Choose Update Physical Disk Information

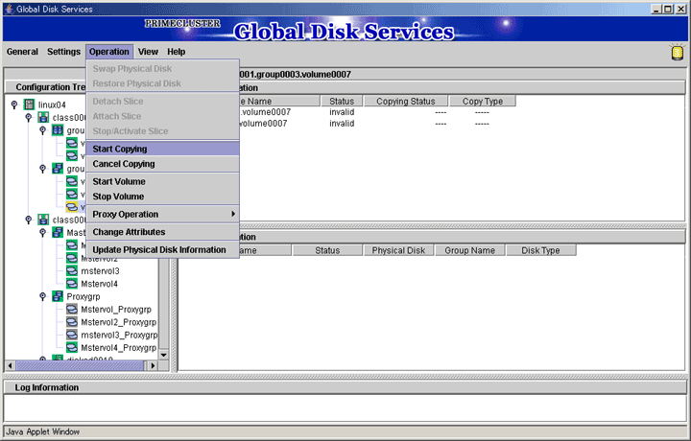point(163,249)
